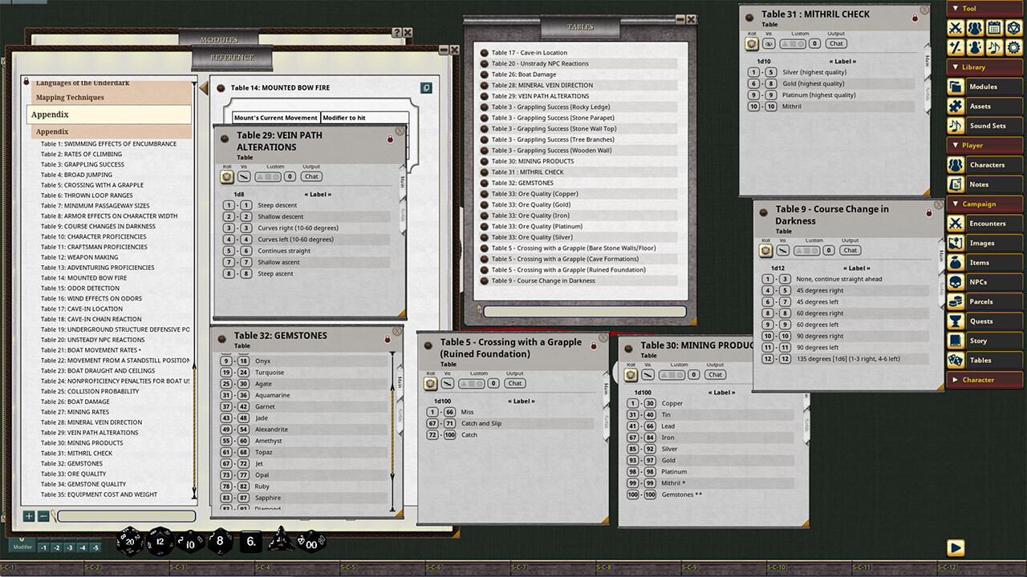The height and width of the screenshot is (577, 1027).
Task: Select the d20 die from the dice tray
Action: (x=128, y=541)
